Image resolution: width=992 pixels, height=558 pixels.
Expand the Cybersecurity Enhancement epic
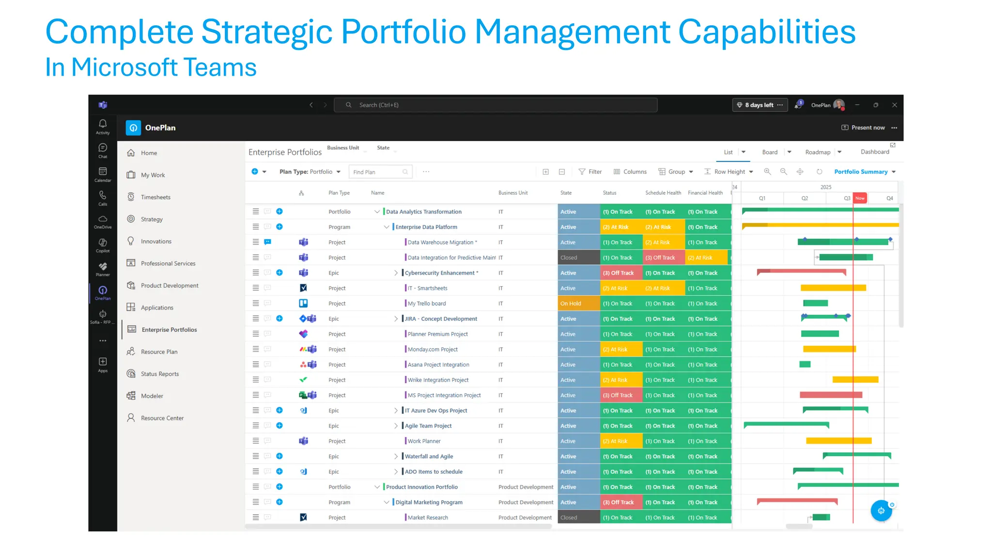(396, 273)
